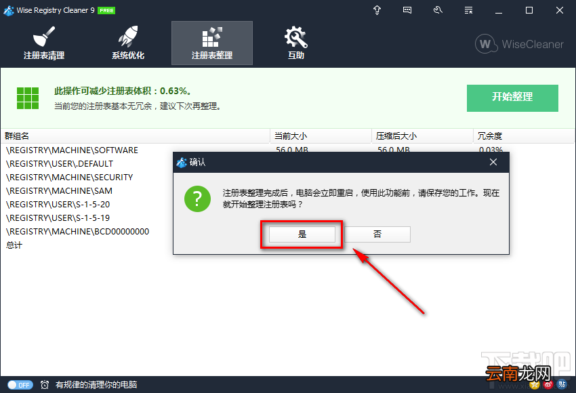Image resolution: width=576 pixels, height=393 pixels.
Task: Decline with the 否 button
Action: (377, 234)
